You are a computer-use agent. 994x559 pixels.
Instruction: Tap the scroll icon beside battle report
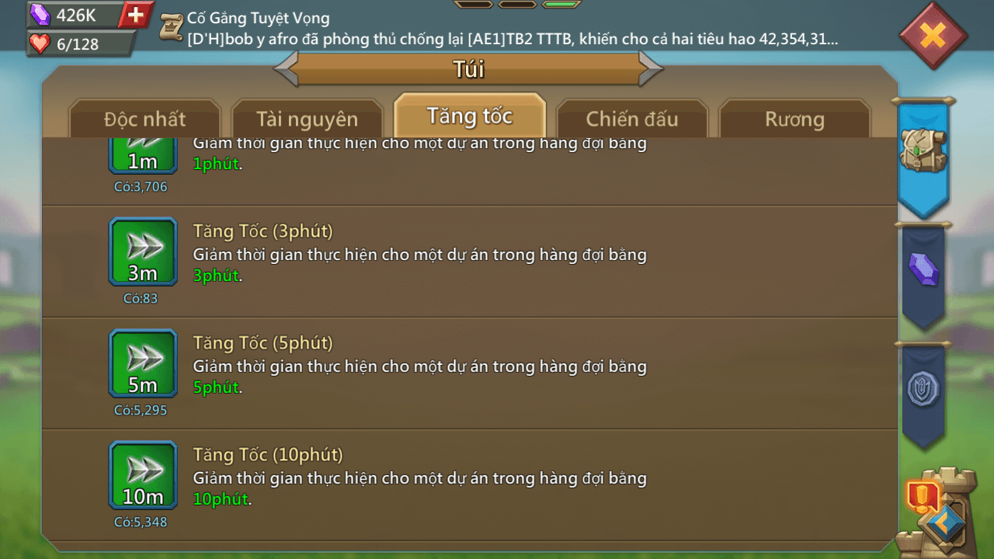coord(171,26)
